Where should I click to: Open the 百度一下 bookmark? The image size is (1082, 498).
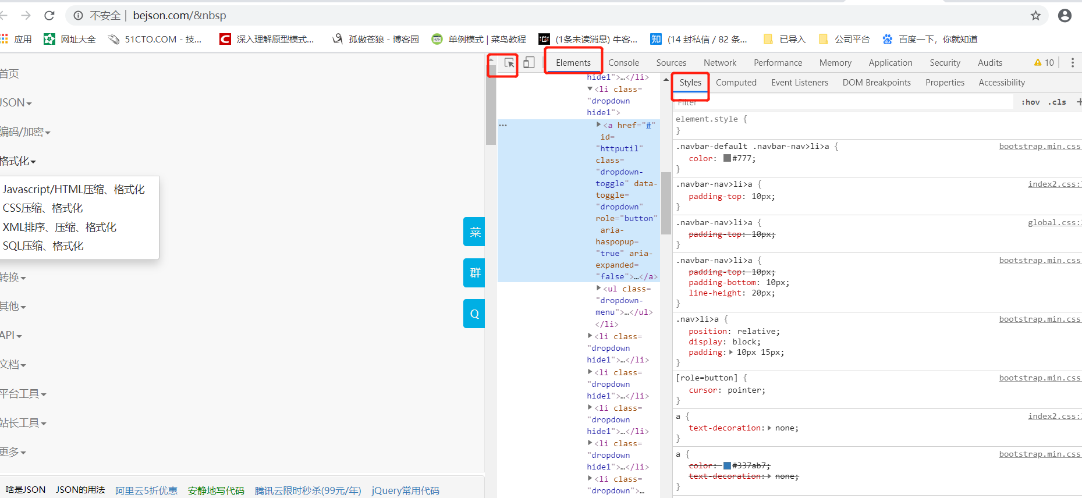[x=930, y=39]
